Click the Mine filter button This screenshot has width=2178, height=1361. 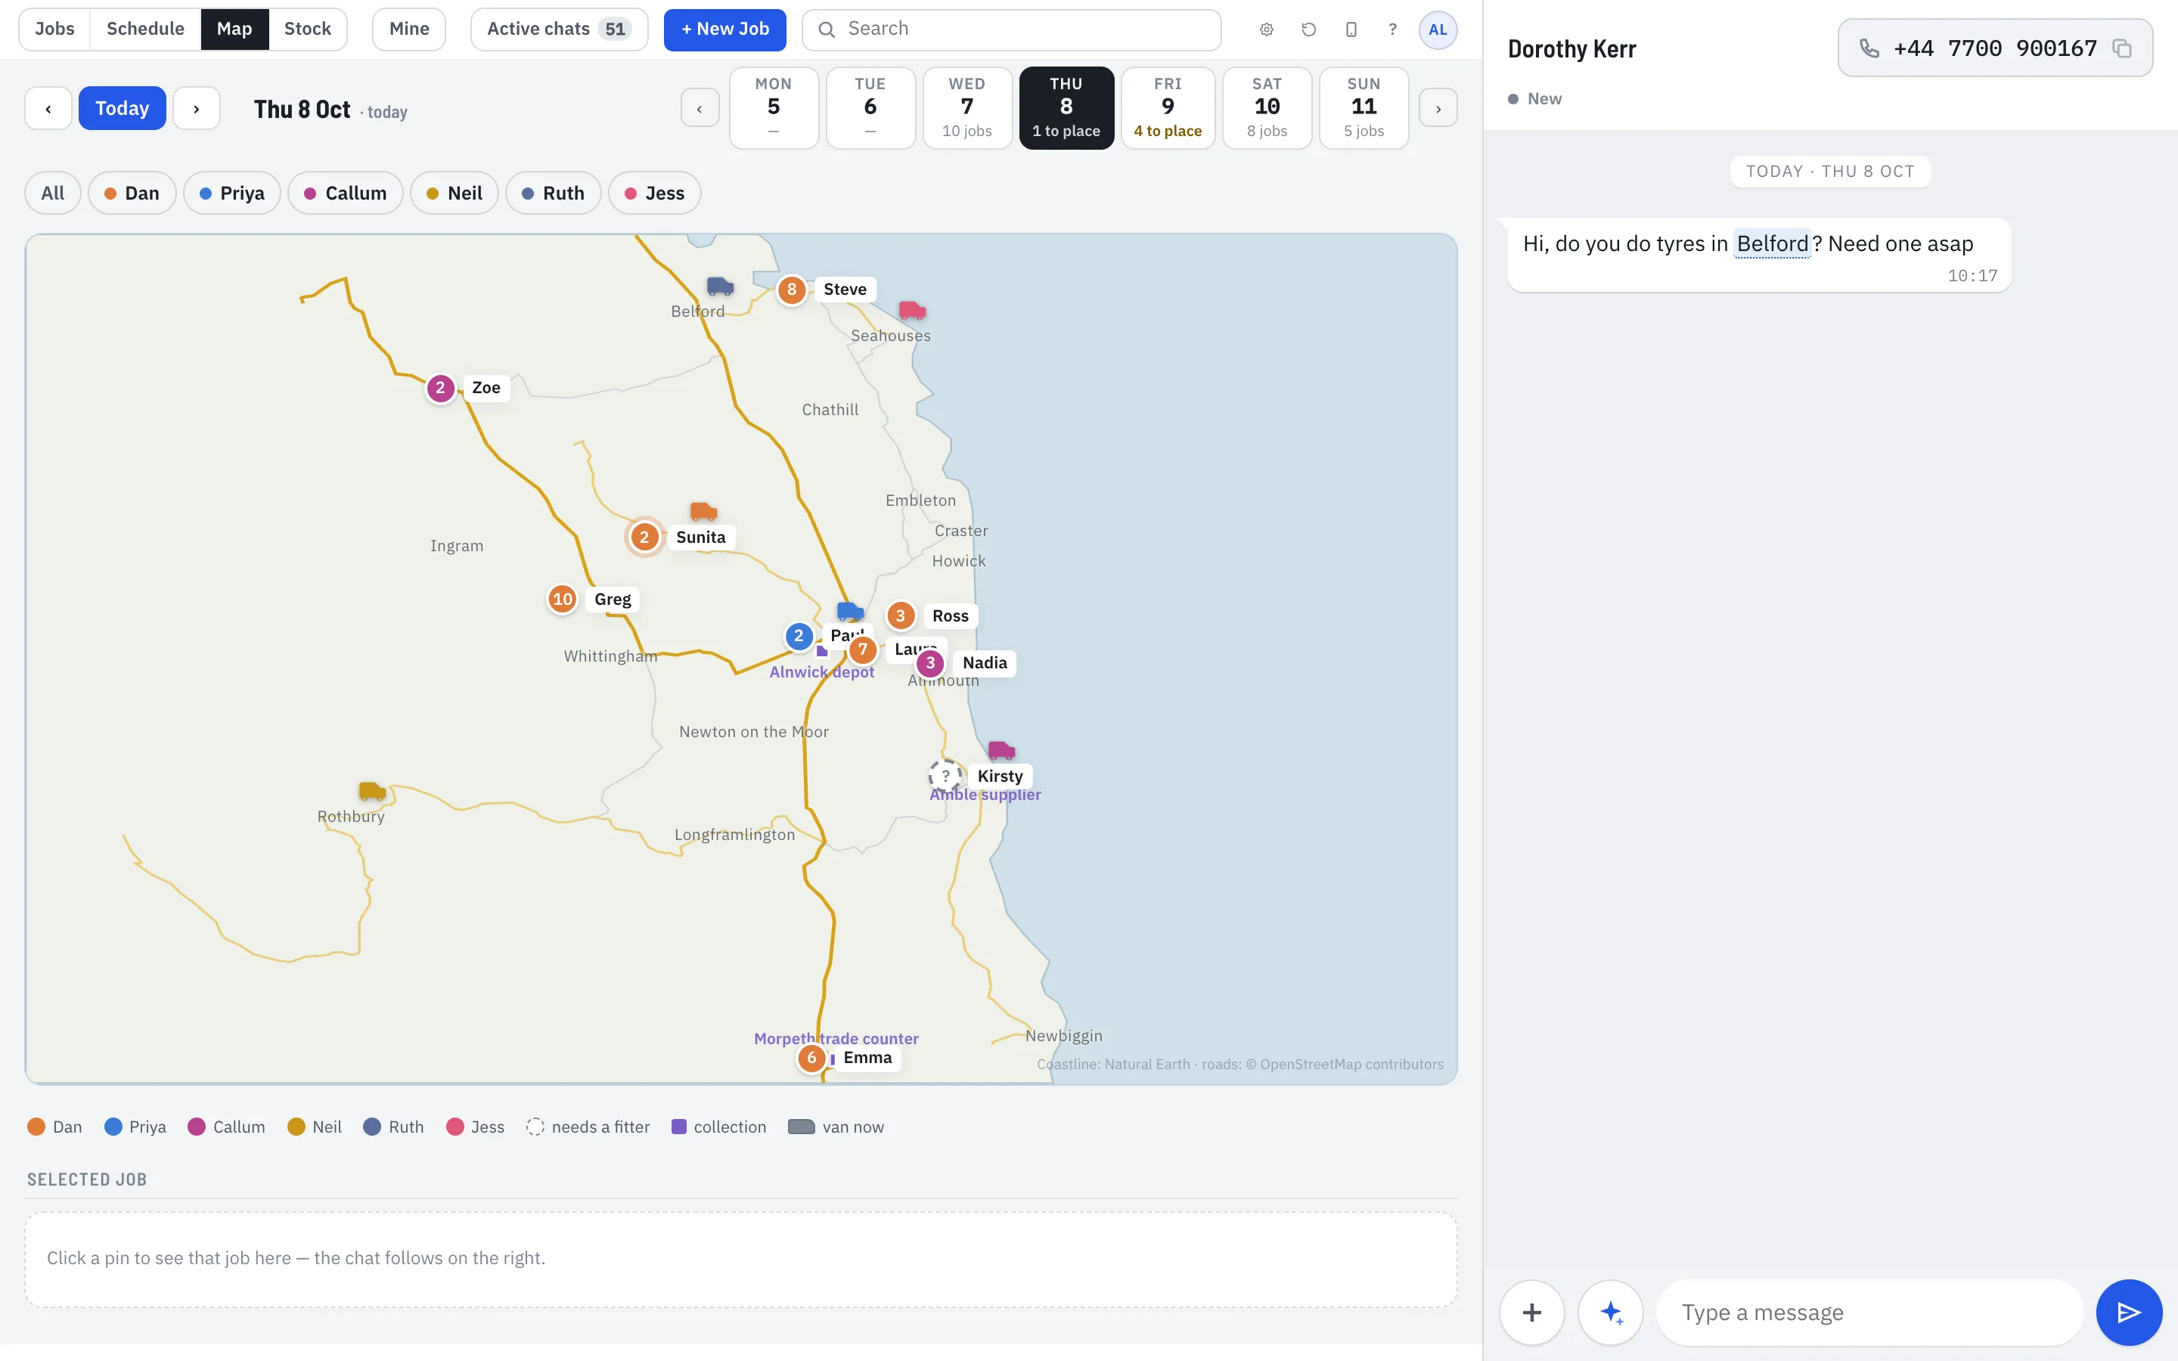coord(409,29)
